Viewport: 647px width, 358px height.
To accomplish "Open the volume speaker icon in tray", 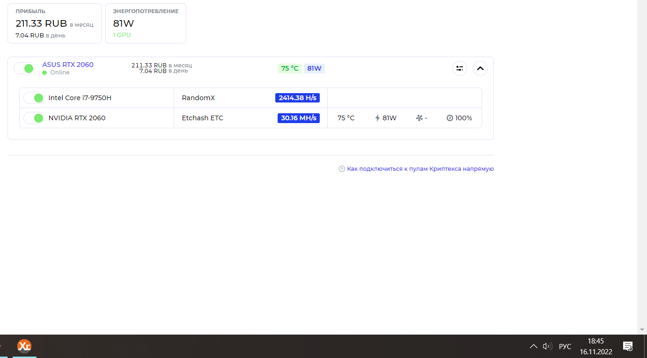I will pyautogui.click(x=547, y=346).
